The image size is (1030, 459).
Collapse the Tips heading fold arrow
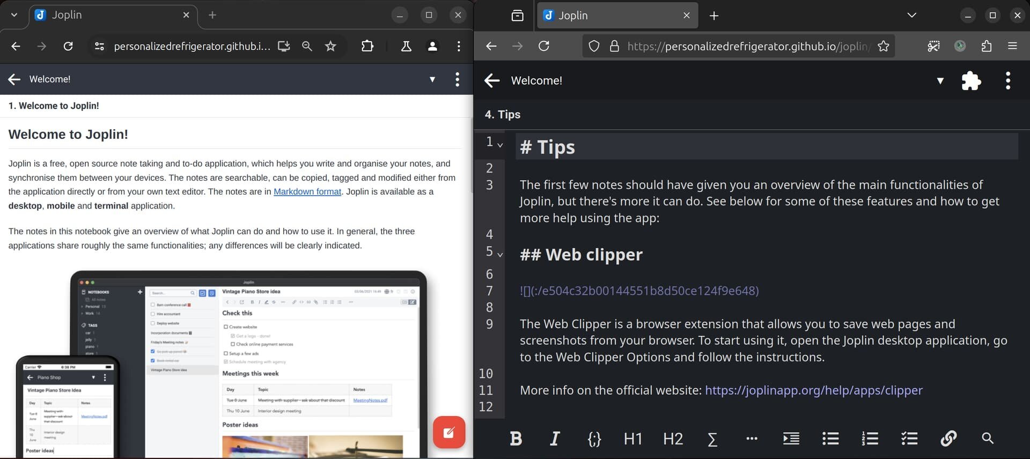500,145
